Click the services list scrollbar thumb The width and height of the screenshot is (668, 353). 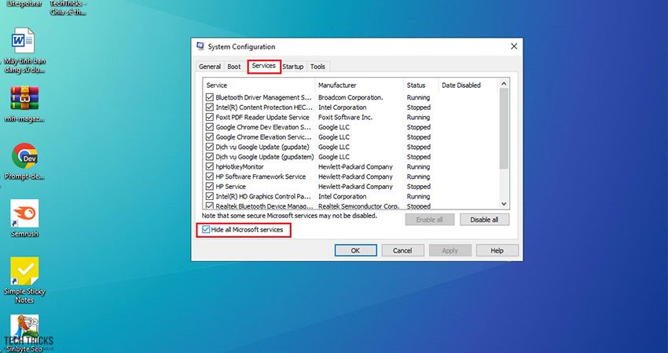coord(504,129)
